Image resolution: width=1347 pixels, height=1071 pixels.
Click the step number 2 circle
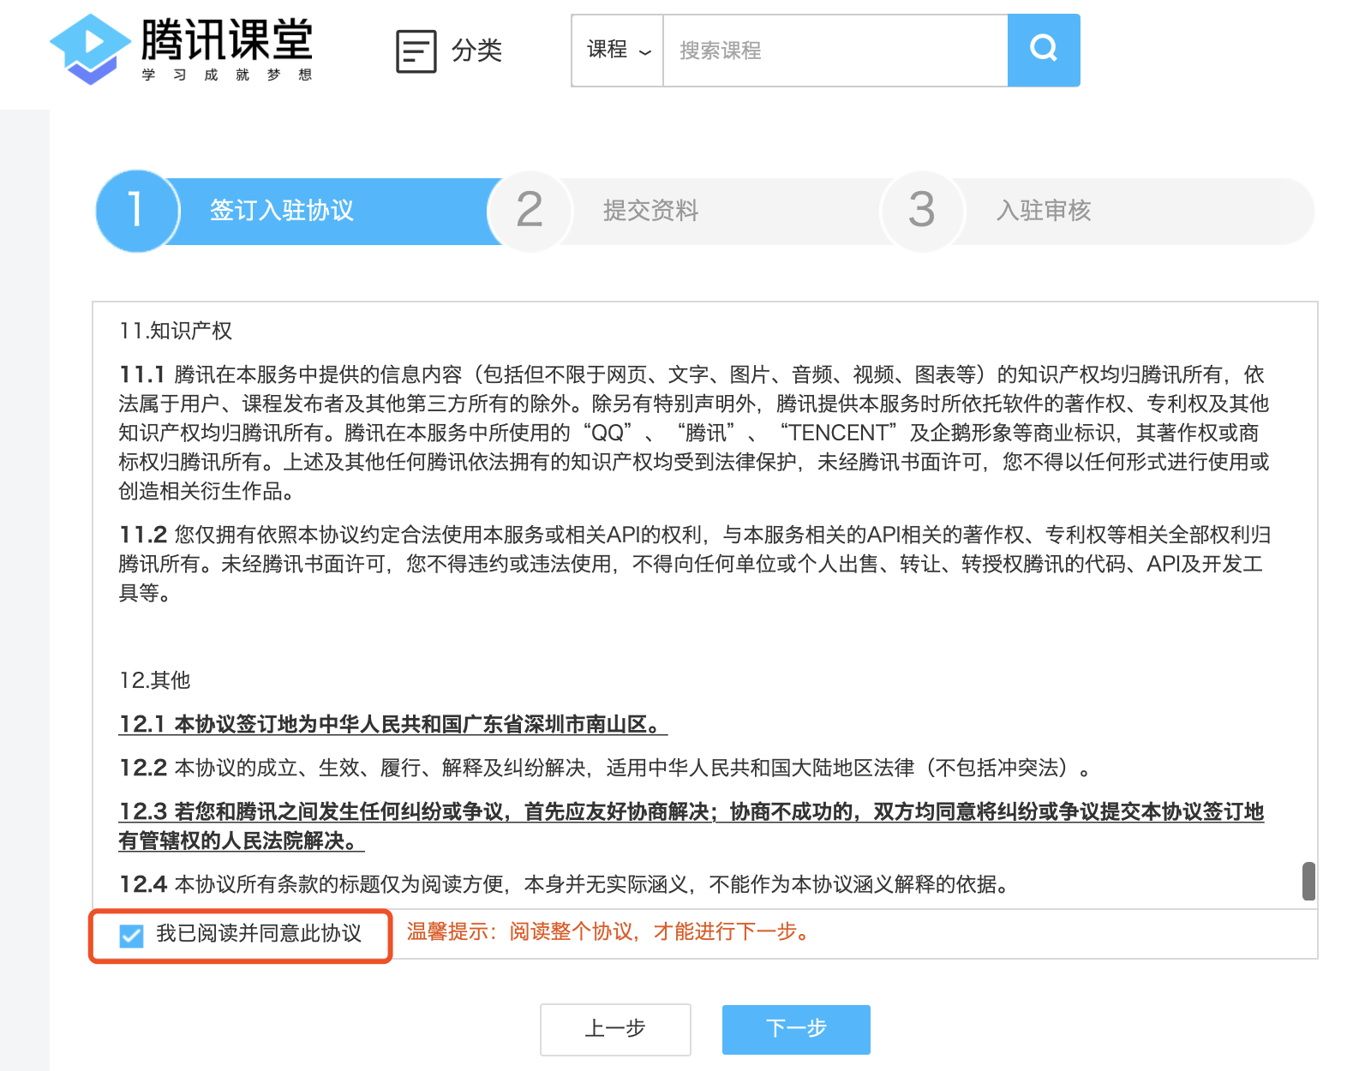(x=530, y=211)
